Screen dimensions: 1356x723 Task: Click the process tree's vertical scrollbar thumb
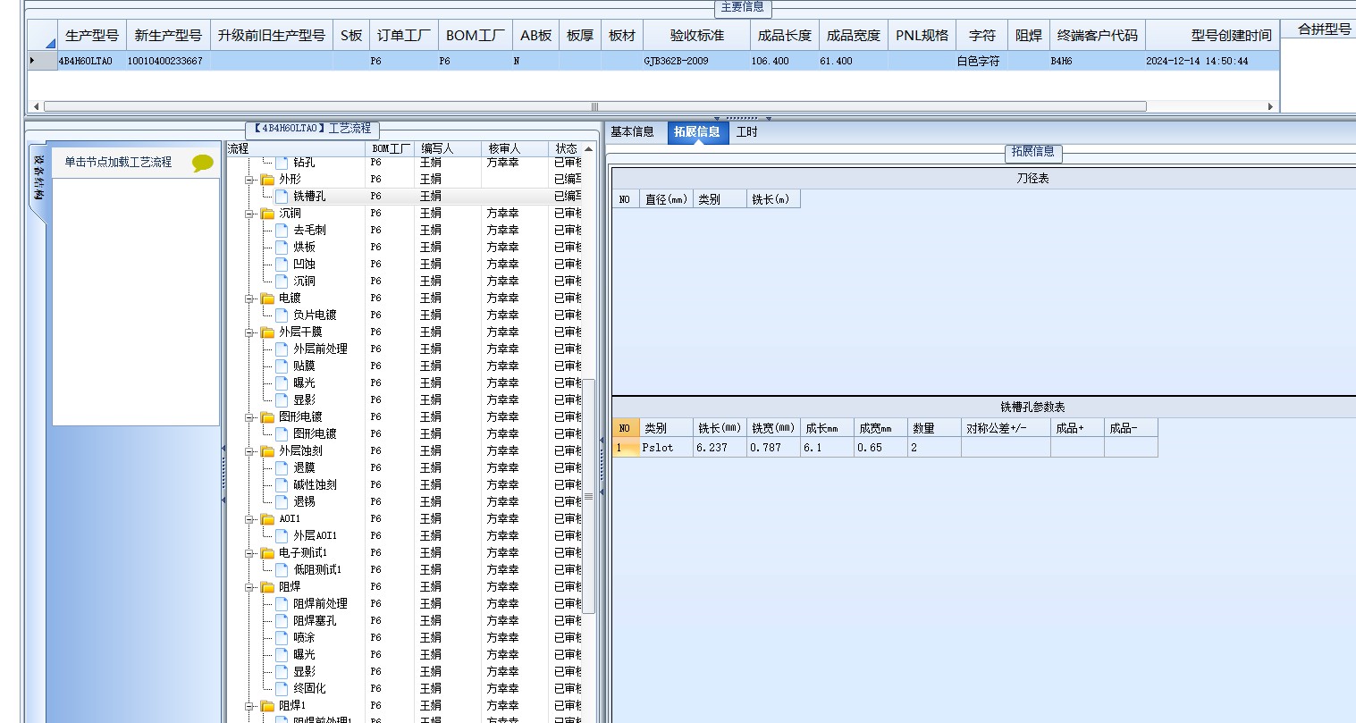click(589, 497)
